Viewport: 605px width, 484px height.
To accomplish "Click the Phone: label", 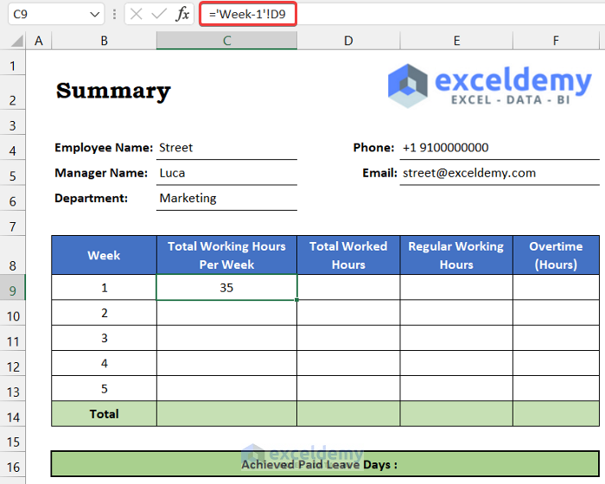I will tap(373, 148).
